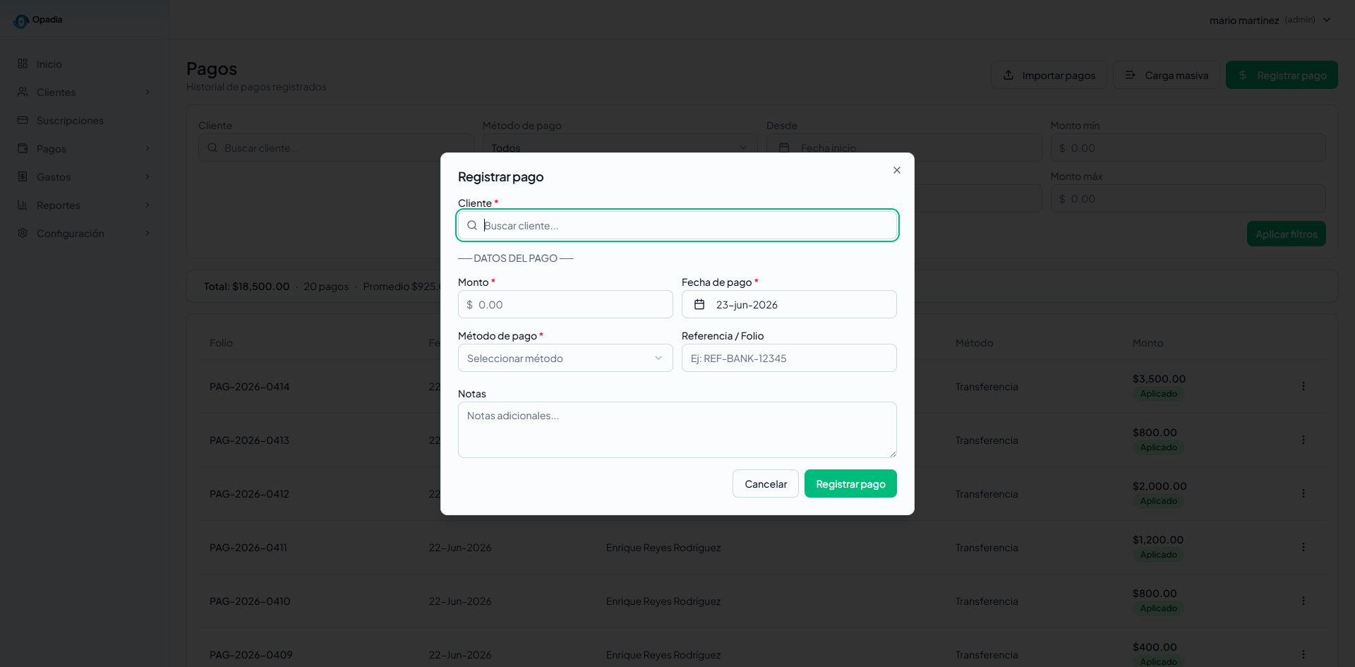1355x667 pixels.
Task: Click the Configuración gear icon
Action: tap(23, 233)
